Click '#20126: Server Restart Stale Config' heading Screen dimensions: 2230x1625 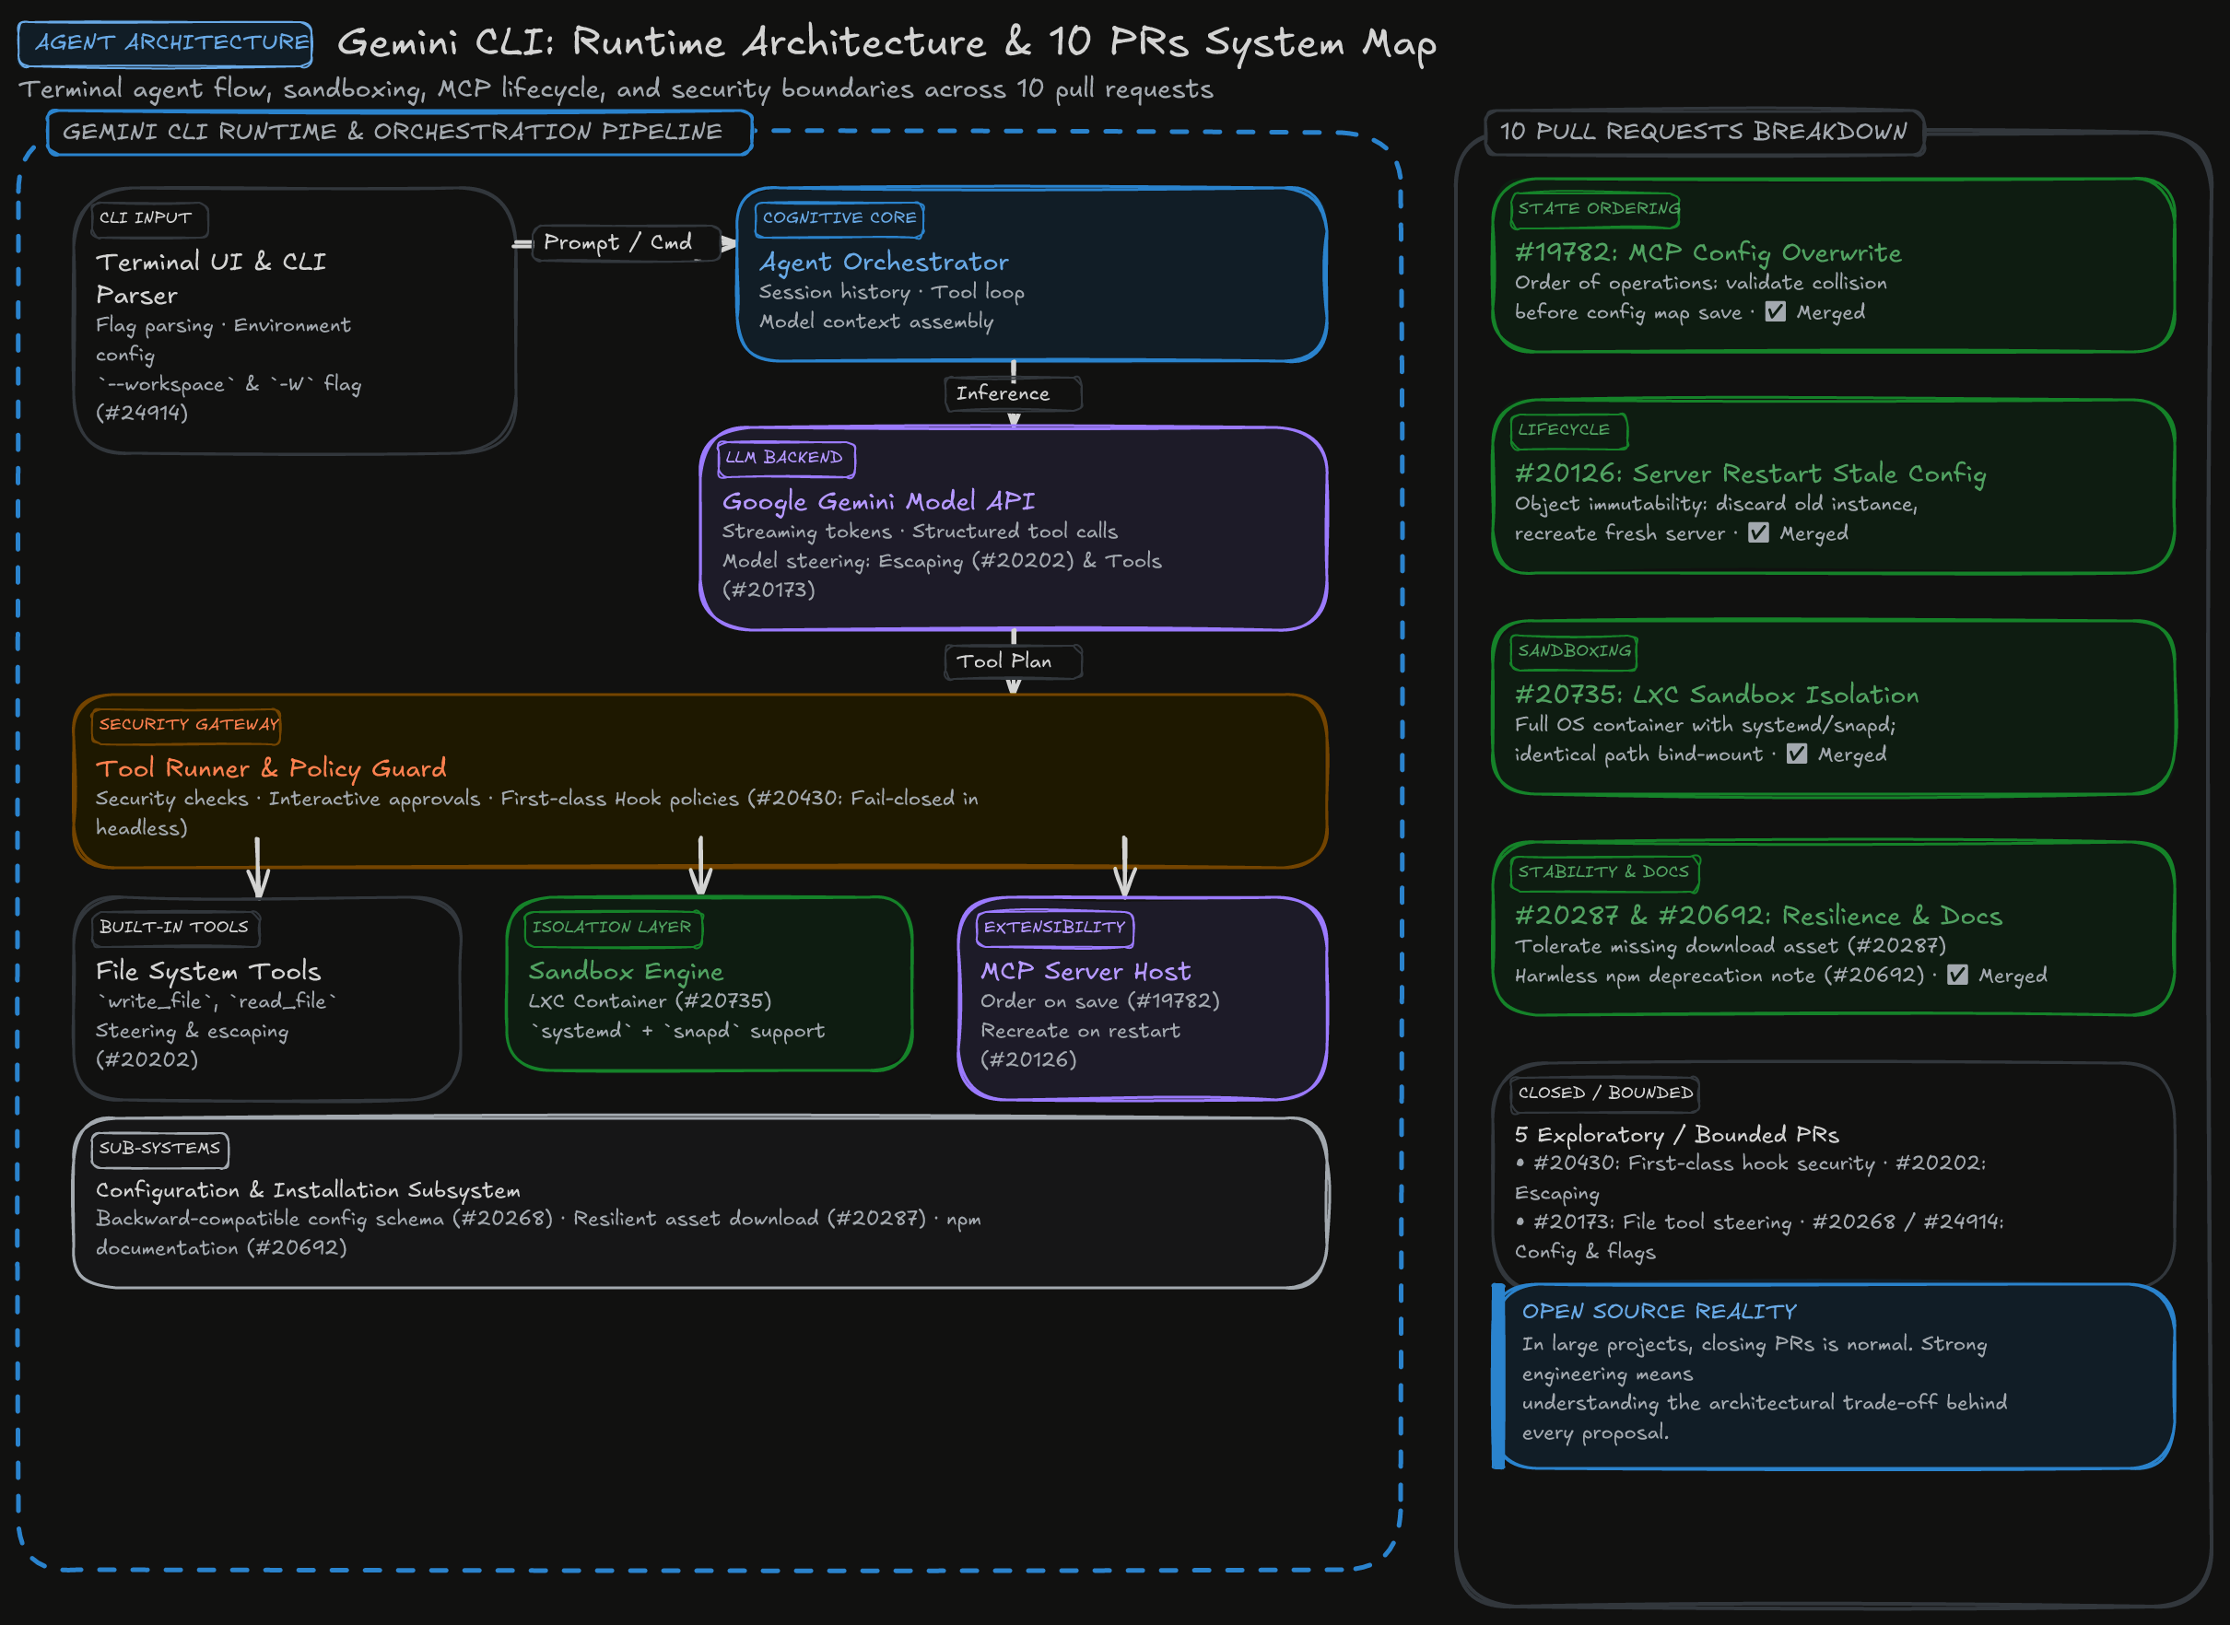click(1751, 474)
